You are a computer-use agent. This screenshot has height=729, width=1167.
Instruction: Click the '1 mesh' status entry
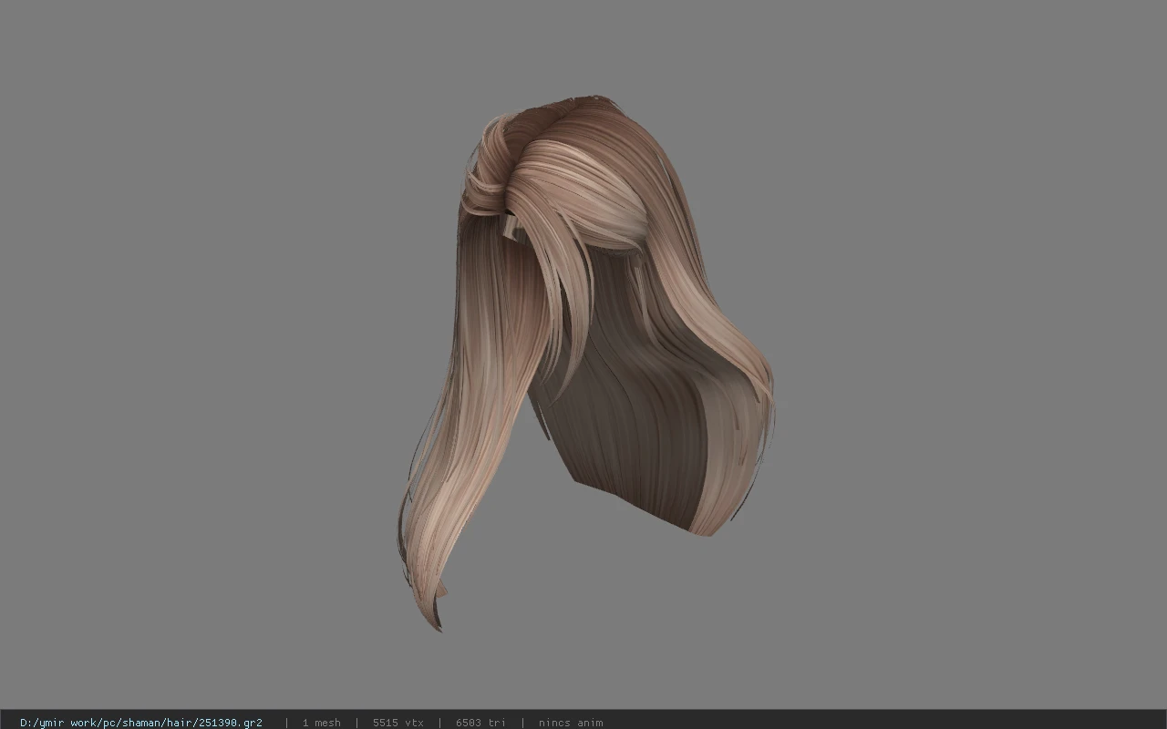(321, 723)
